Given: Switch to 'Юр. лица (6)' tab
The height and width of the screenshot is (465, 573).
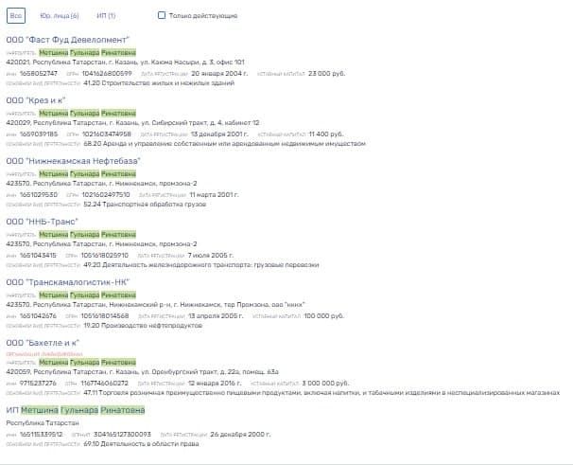Looking at the screenshot, I should 60,16.
